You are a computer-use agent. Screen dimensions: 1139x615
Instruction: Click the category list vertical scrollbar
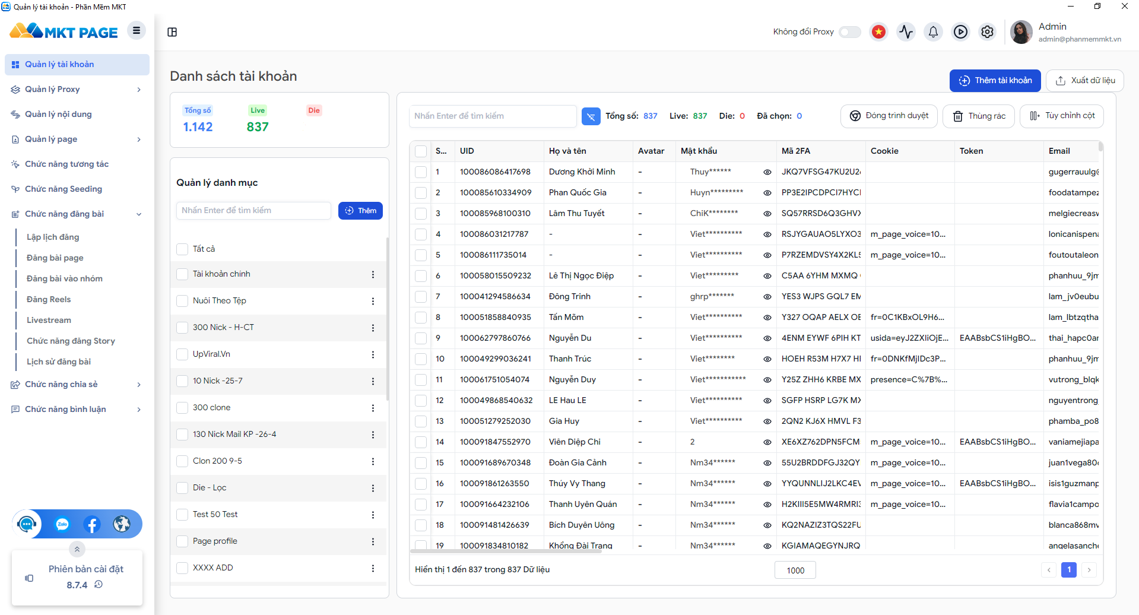388,319
